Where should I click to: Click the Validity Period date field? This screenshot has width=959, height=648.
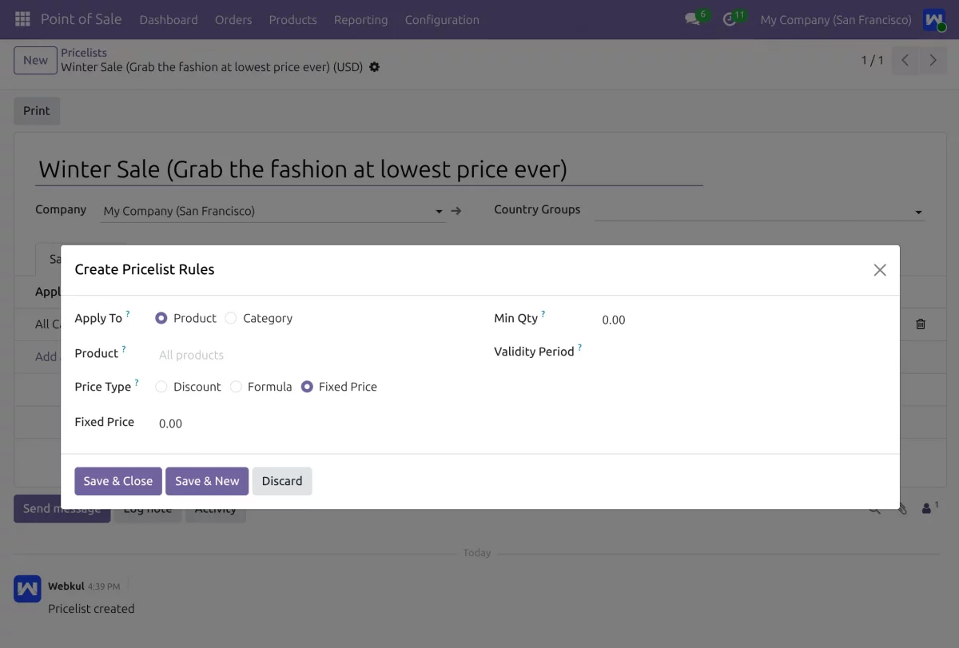pyautogui.click(x=742, y=352)
